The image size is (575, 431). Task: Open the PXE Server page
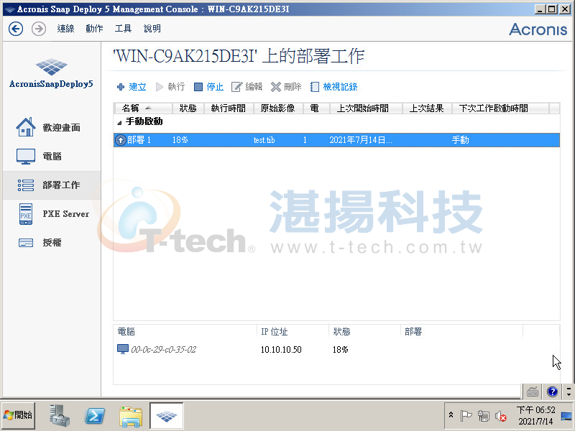click(x=51, y=213)
